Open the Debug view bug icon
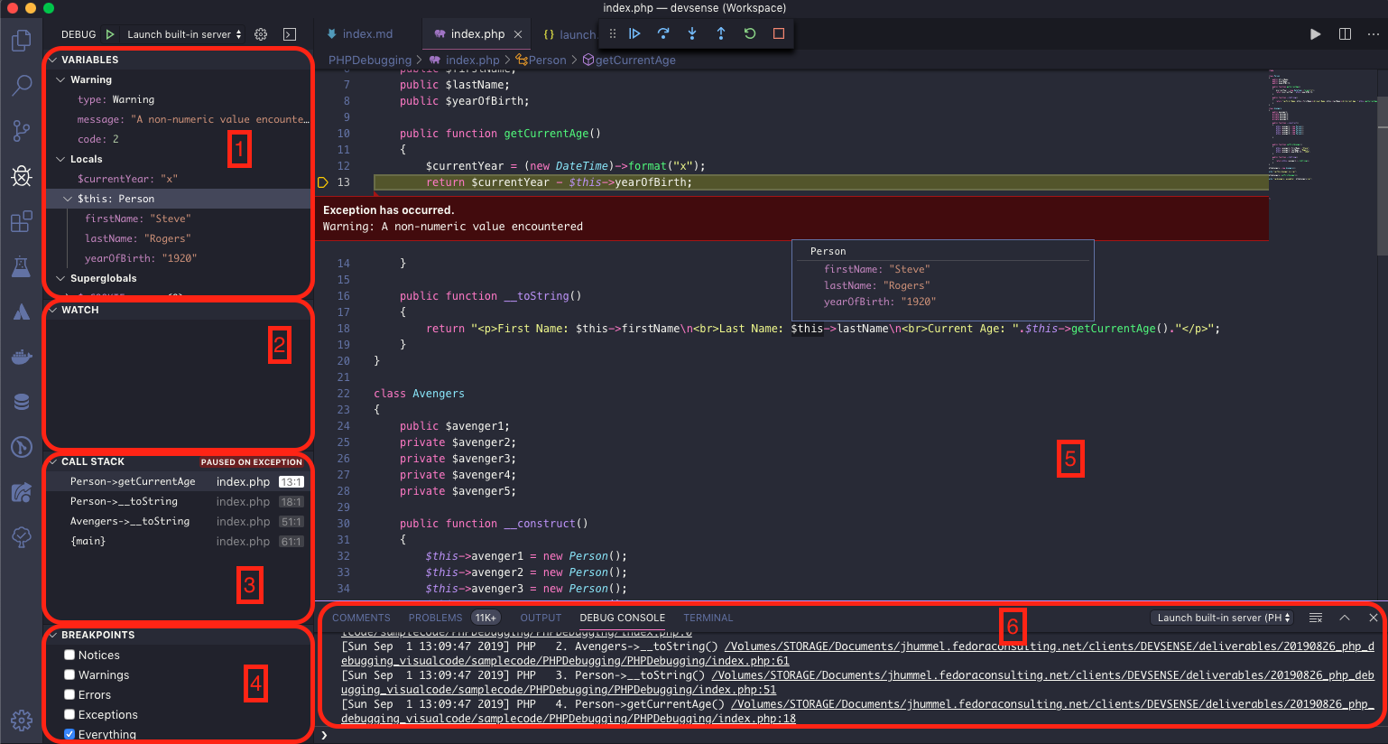 (x=22, y=175)
